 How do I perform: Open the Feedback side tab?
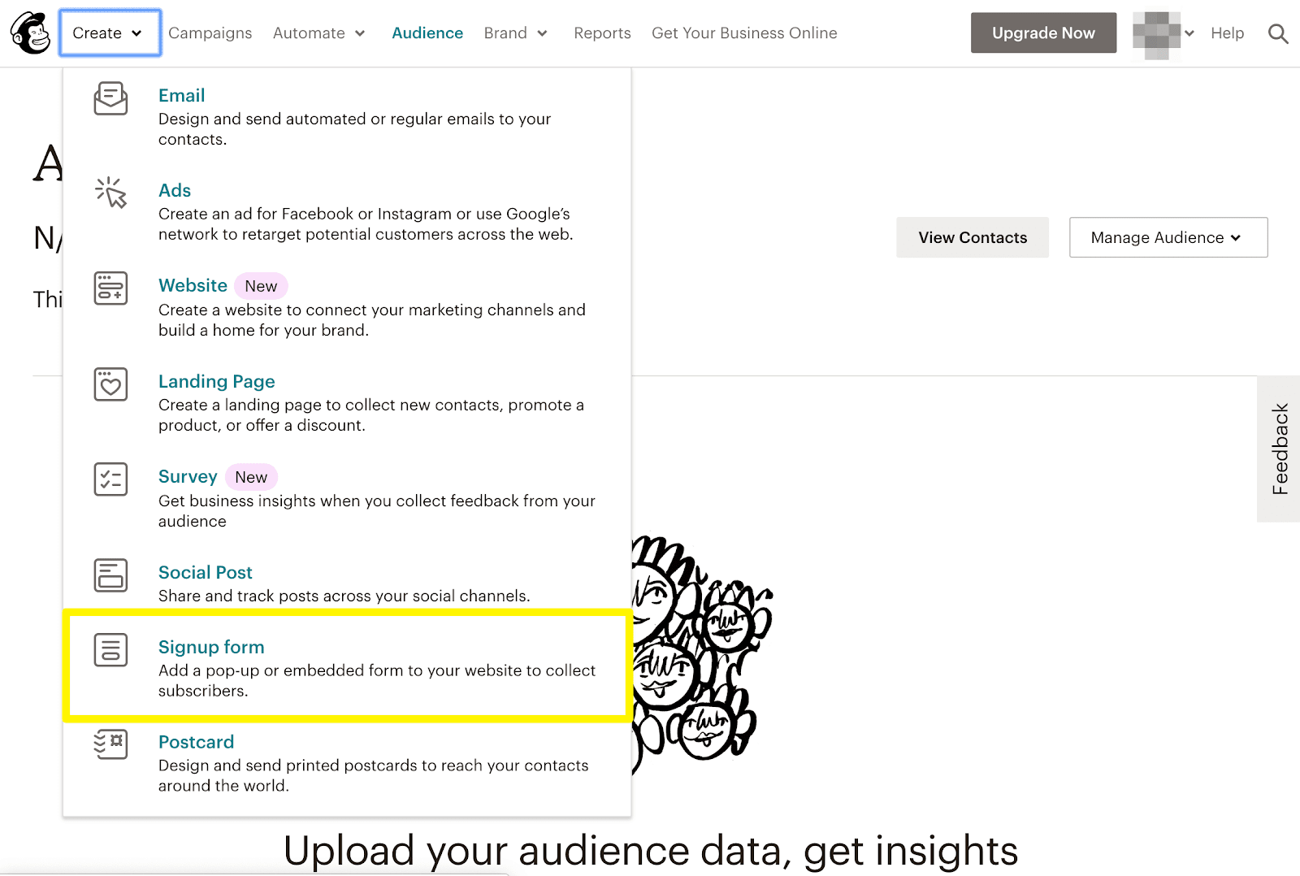pyautogui.click(x=1279, y=449)
